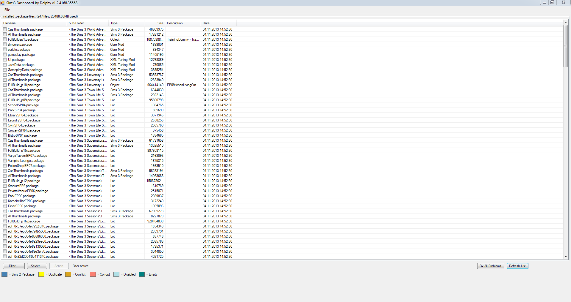This screenshot has width=571, height=302.
Task: Click the teal Empty legend swatch
Action: [x=142, y=274]
